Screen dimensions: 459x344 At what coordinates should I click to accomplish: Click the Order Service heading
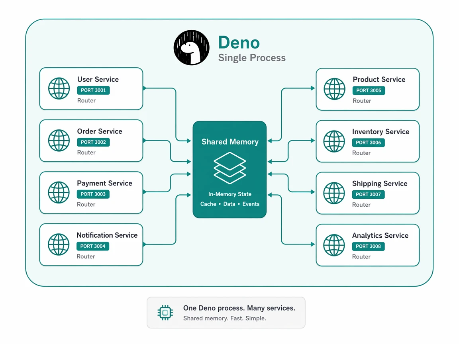click(100, 131)
